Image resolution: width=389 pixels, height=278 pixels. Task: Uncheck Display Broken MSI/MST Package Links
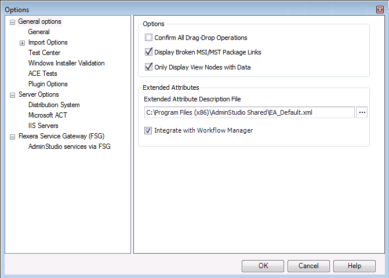coord(148,52)
